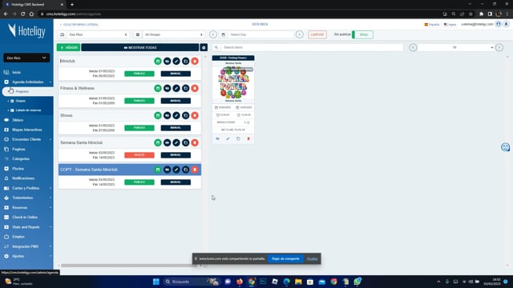
Task: Toggle PUBLICO status on COPY - Semana Santa Miniclub
Action: [x=139, y=182]
